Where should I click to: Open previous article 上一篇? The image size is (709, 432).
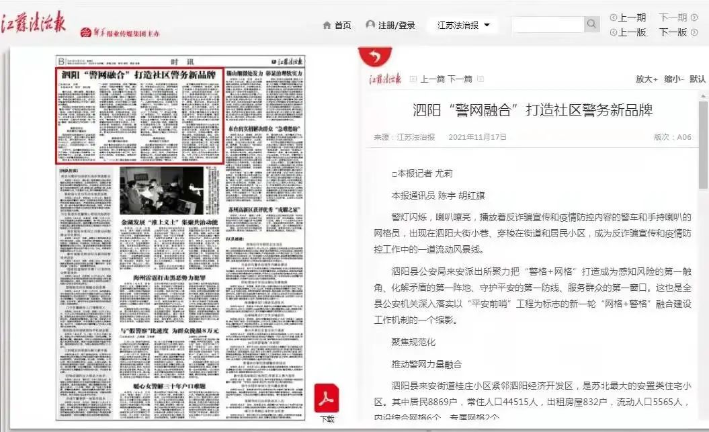[433, 79]
